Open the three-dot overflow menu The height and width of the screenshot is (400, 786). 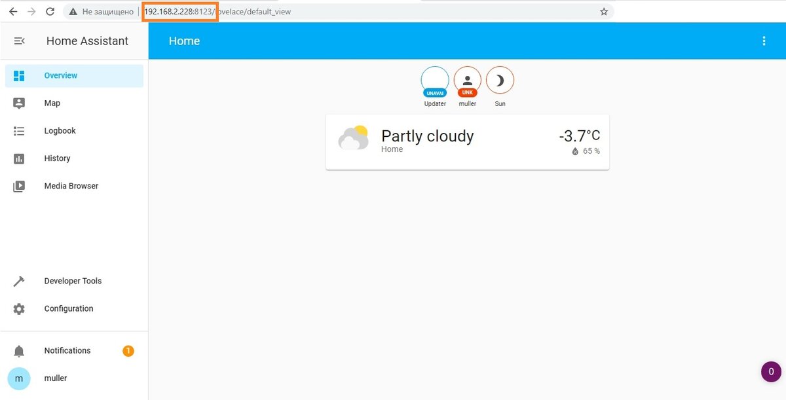(x=764, y=41)
